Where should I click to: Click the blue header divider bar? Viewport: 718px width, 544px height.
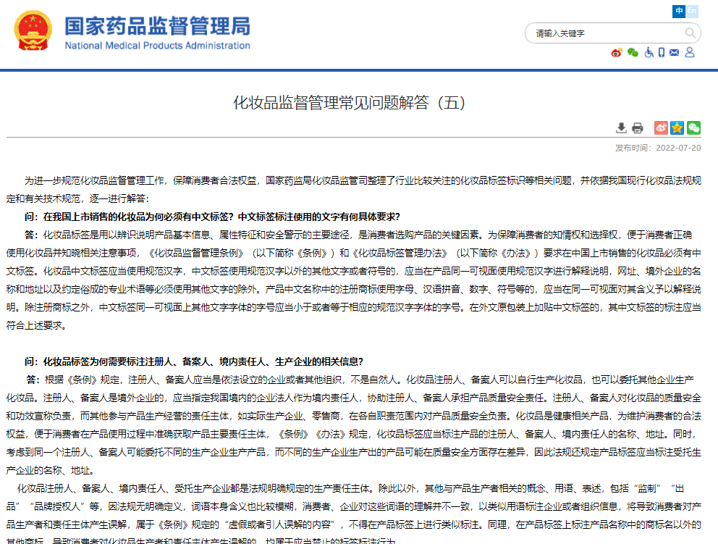(359, 70)
